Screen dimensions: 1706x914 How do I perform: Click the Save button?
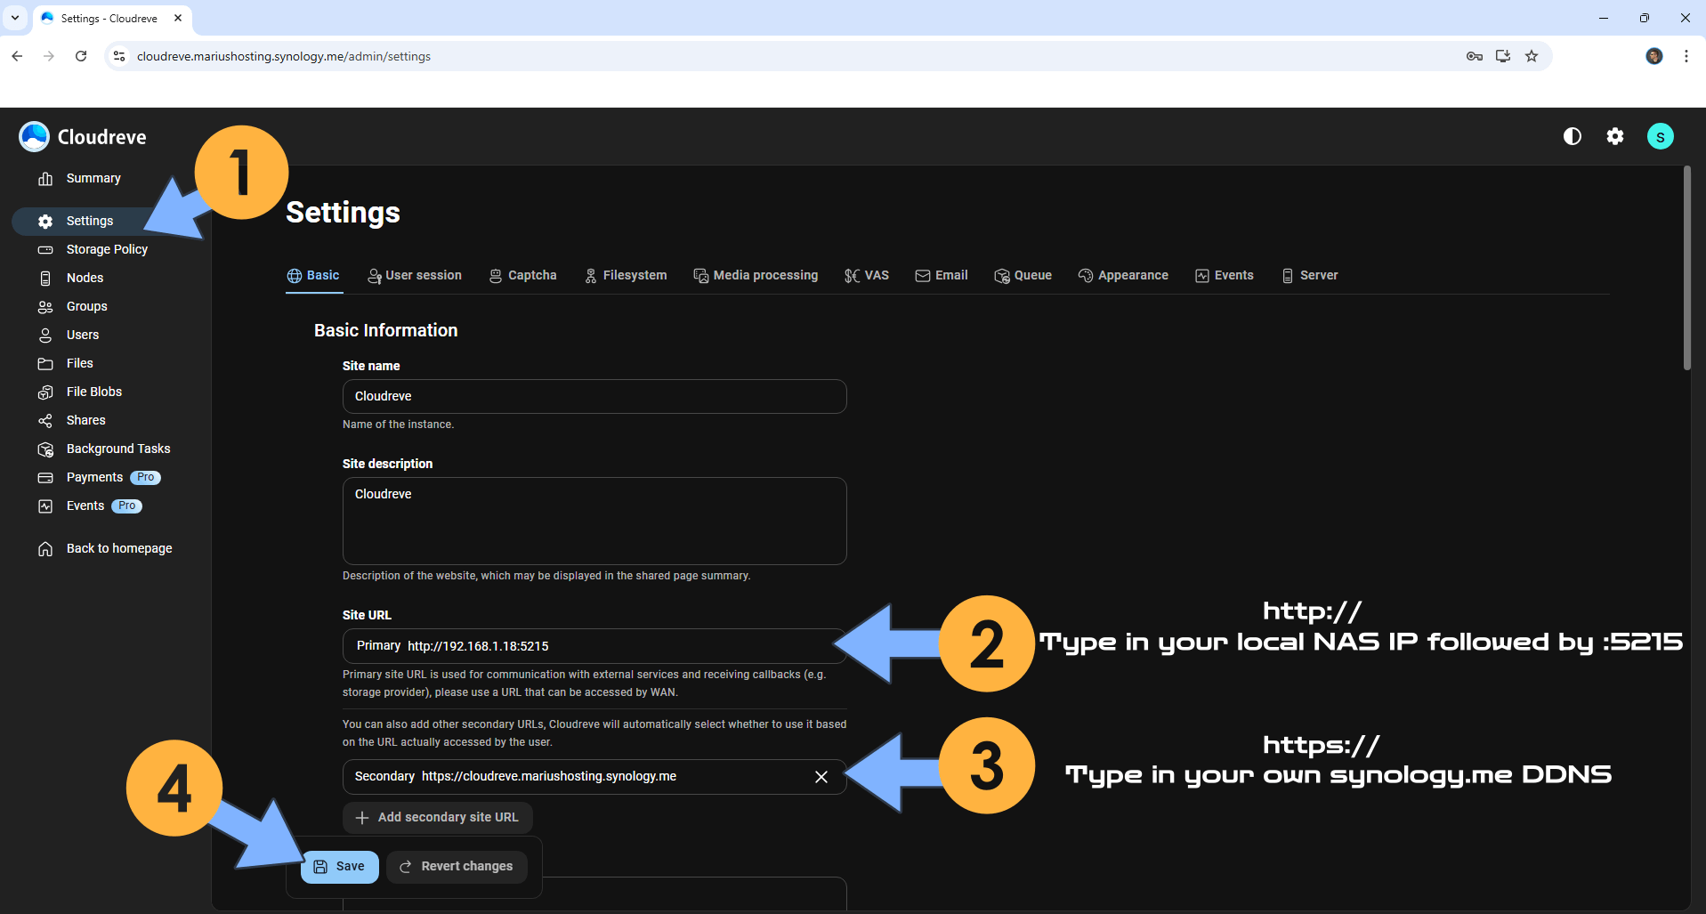(339, 867)
